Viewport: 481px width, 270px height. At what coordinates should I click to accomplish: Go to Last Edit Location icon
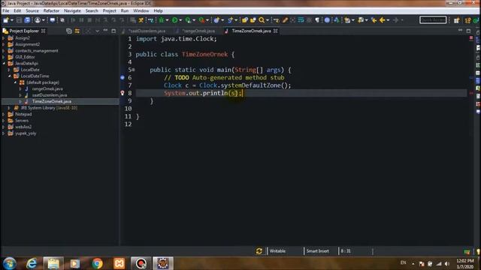[x=374, y=20]
